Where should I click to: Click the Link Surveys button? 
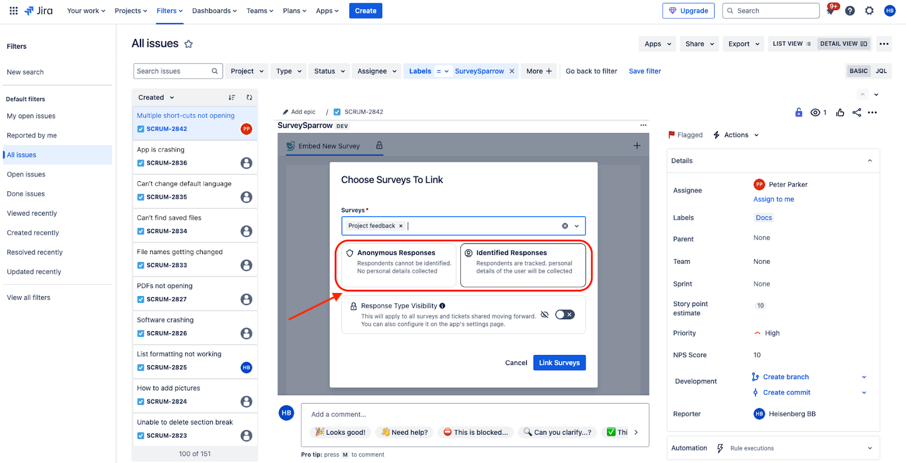[559, 363]
